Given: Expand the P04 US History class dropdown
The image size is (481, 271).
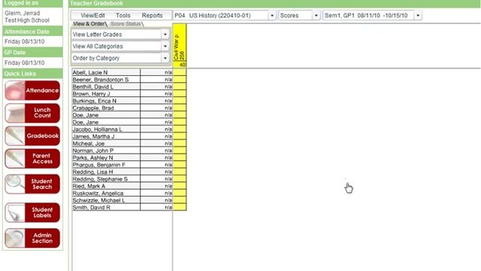Looking at the screenshot, I should click(272, 15).
